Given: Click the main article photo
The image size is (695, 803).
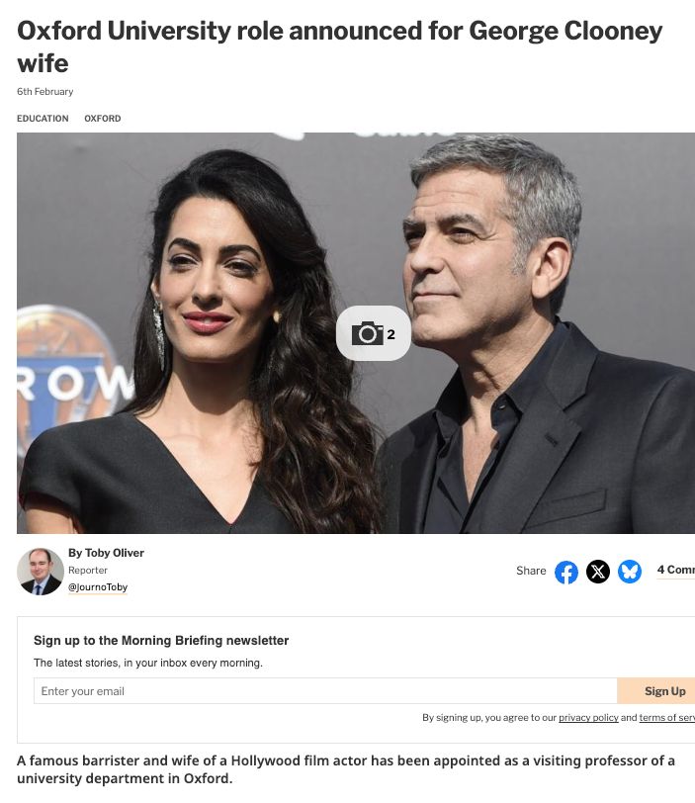Looking at the screenshot, I should click(x=356, y=333).
